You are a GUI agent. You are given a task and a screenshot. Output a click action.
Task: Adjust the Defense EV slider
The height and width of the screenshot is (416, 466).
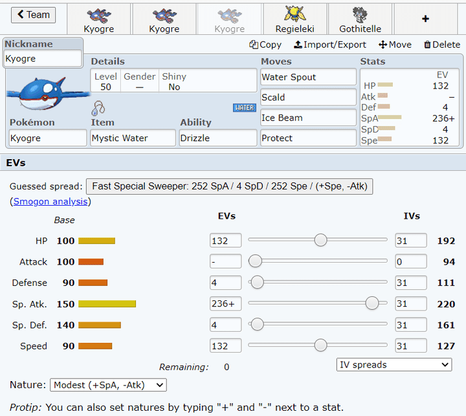318,282
